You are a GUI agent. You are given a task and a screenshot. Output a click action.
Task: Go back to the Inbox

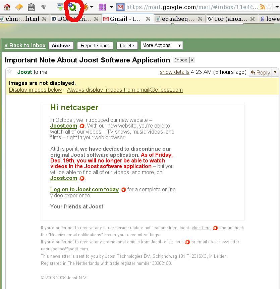click(25, 45)
